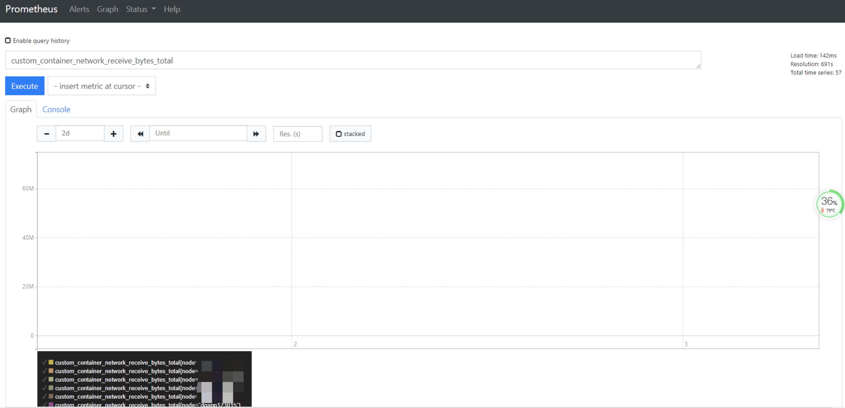This screenshot has width=845, height=408.
Task: Open the Alerts page
Action: click(x=79, y=9)
